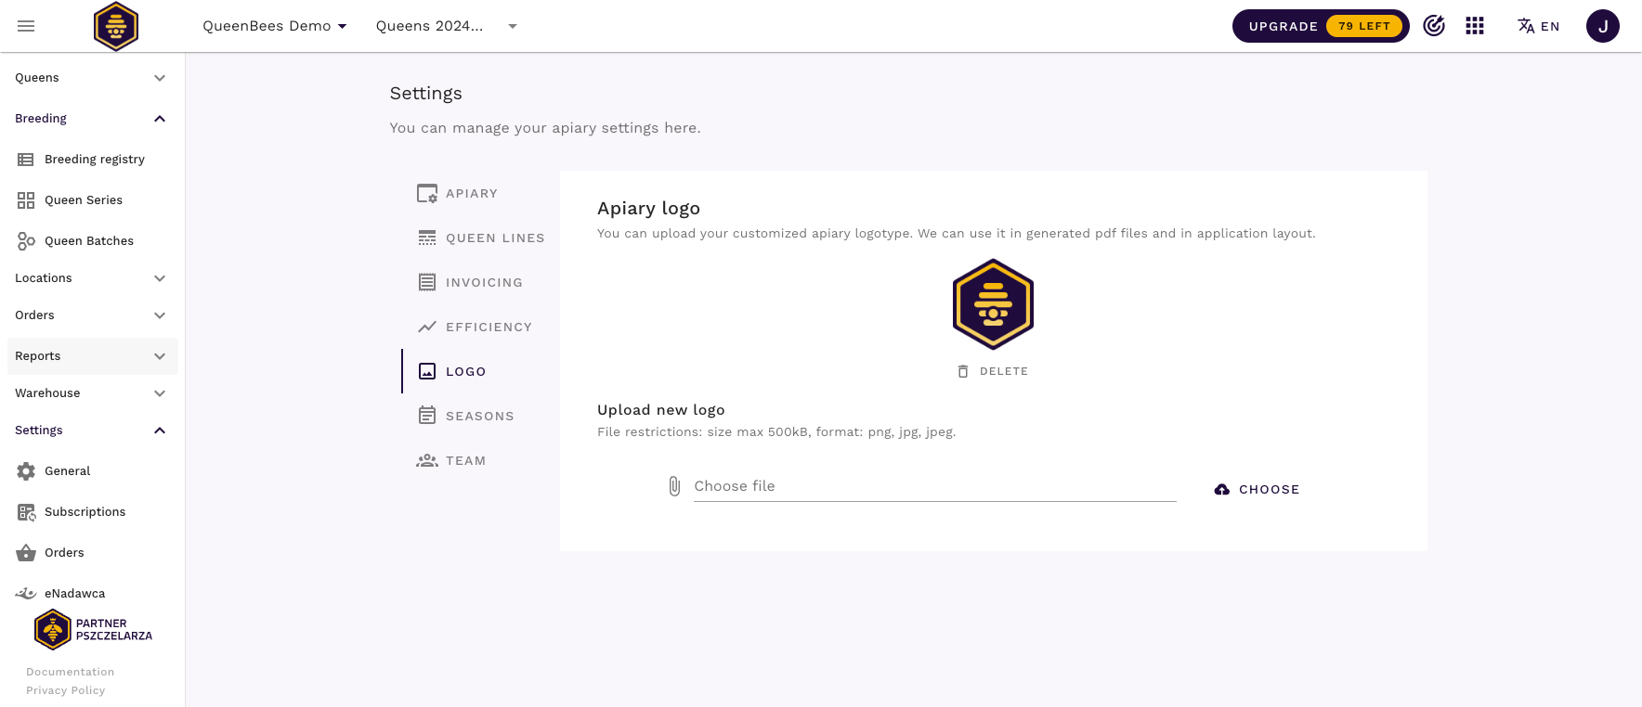Click the Choose upload button
The height and width of the screenshot is (707, 1642).
pyautogui.click(x=1257, y=490)
